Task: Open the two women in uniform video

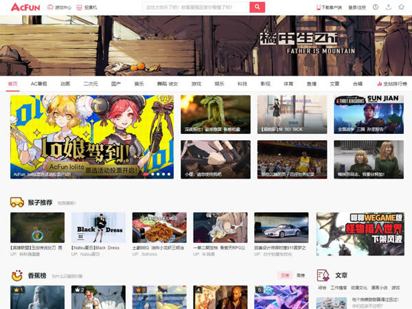Action: (x=369, y=159)
